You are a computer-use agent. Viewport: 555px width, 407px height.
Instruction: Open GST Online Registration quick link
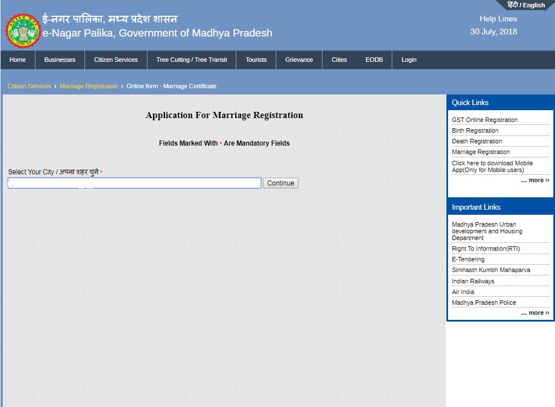485,120
